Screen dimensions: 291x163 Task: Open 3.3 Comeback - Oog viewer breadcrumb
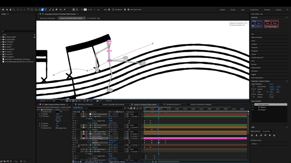(93, 18)
